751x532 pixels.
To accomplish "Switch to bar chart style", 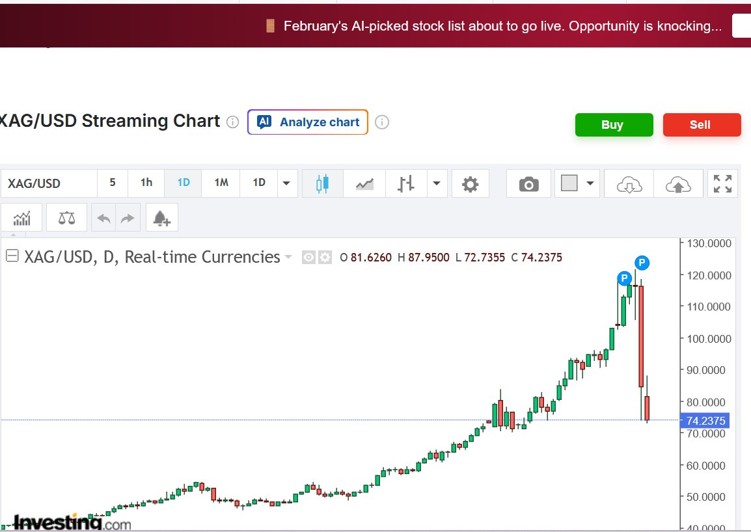I will tap(406, 183).
